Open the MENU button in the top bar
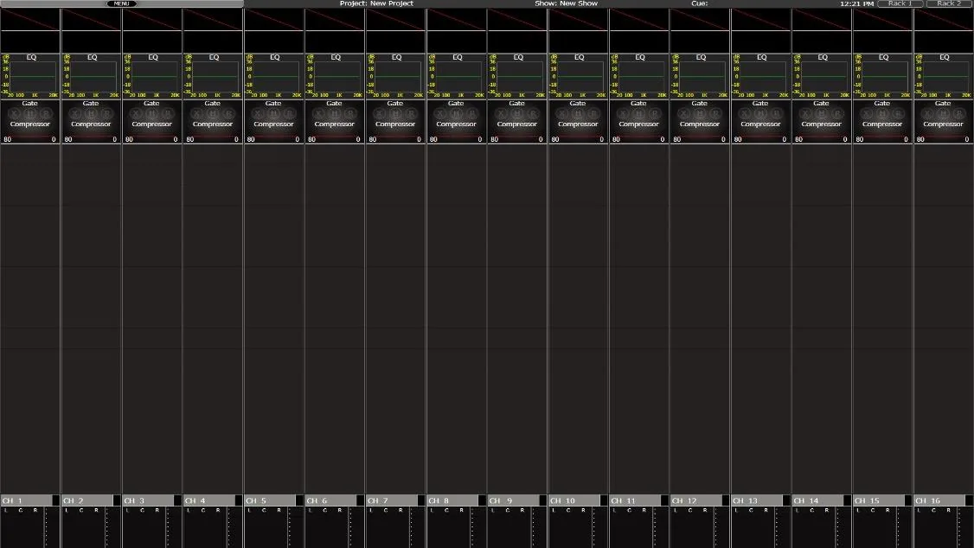The height and width of the screenshot is (548, 974). tap(121, 3)
